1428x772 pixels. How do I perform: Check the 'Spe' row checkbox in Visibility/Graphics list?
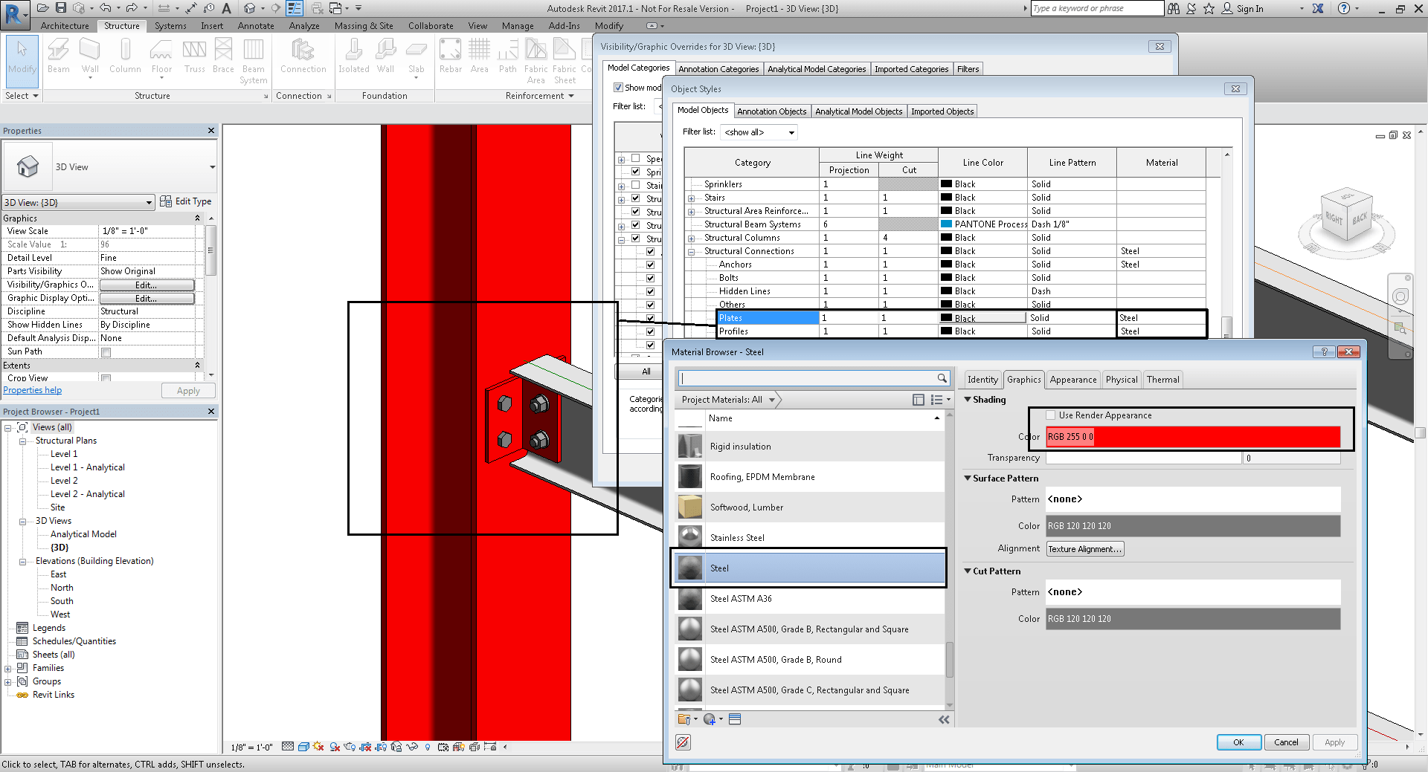(x=636, y=158)
